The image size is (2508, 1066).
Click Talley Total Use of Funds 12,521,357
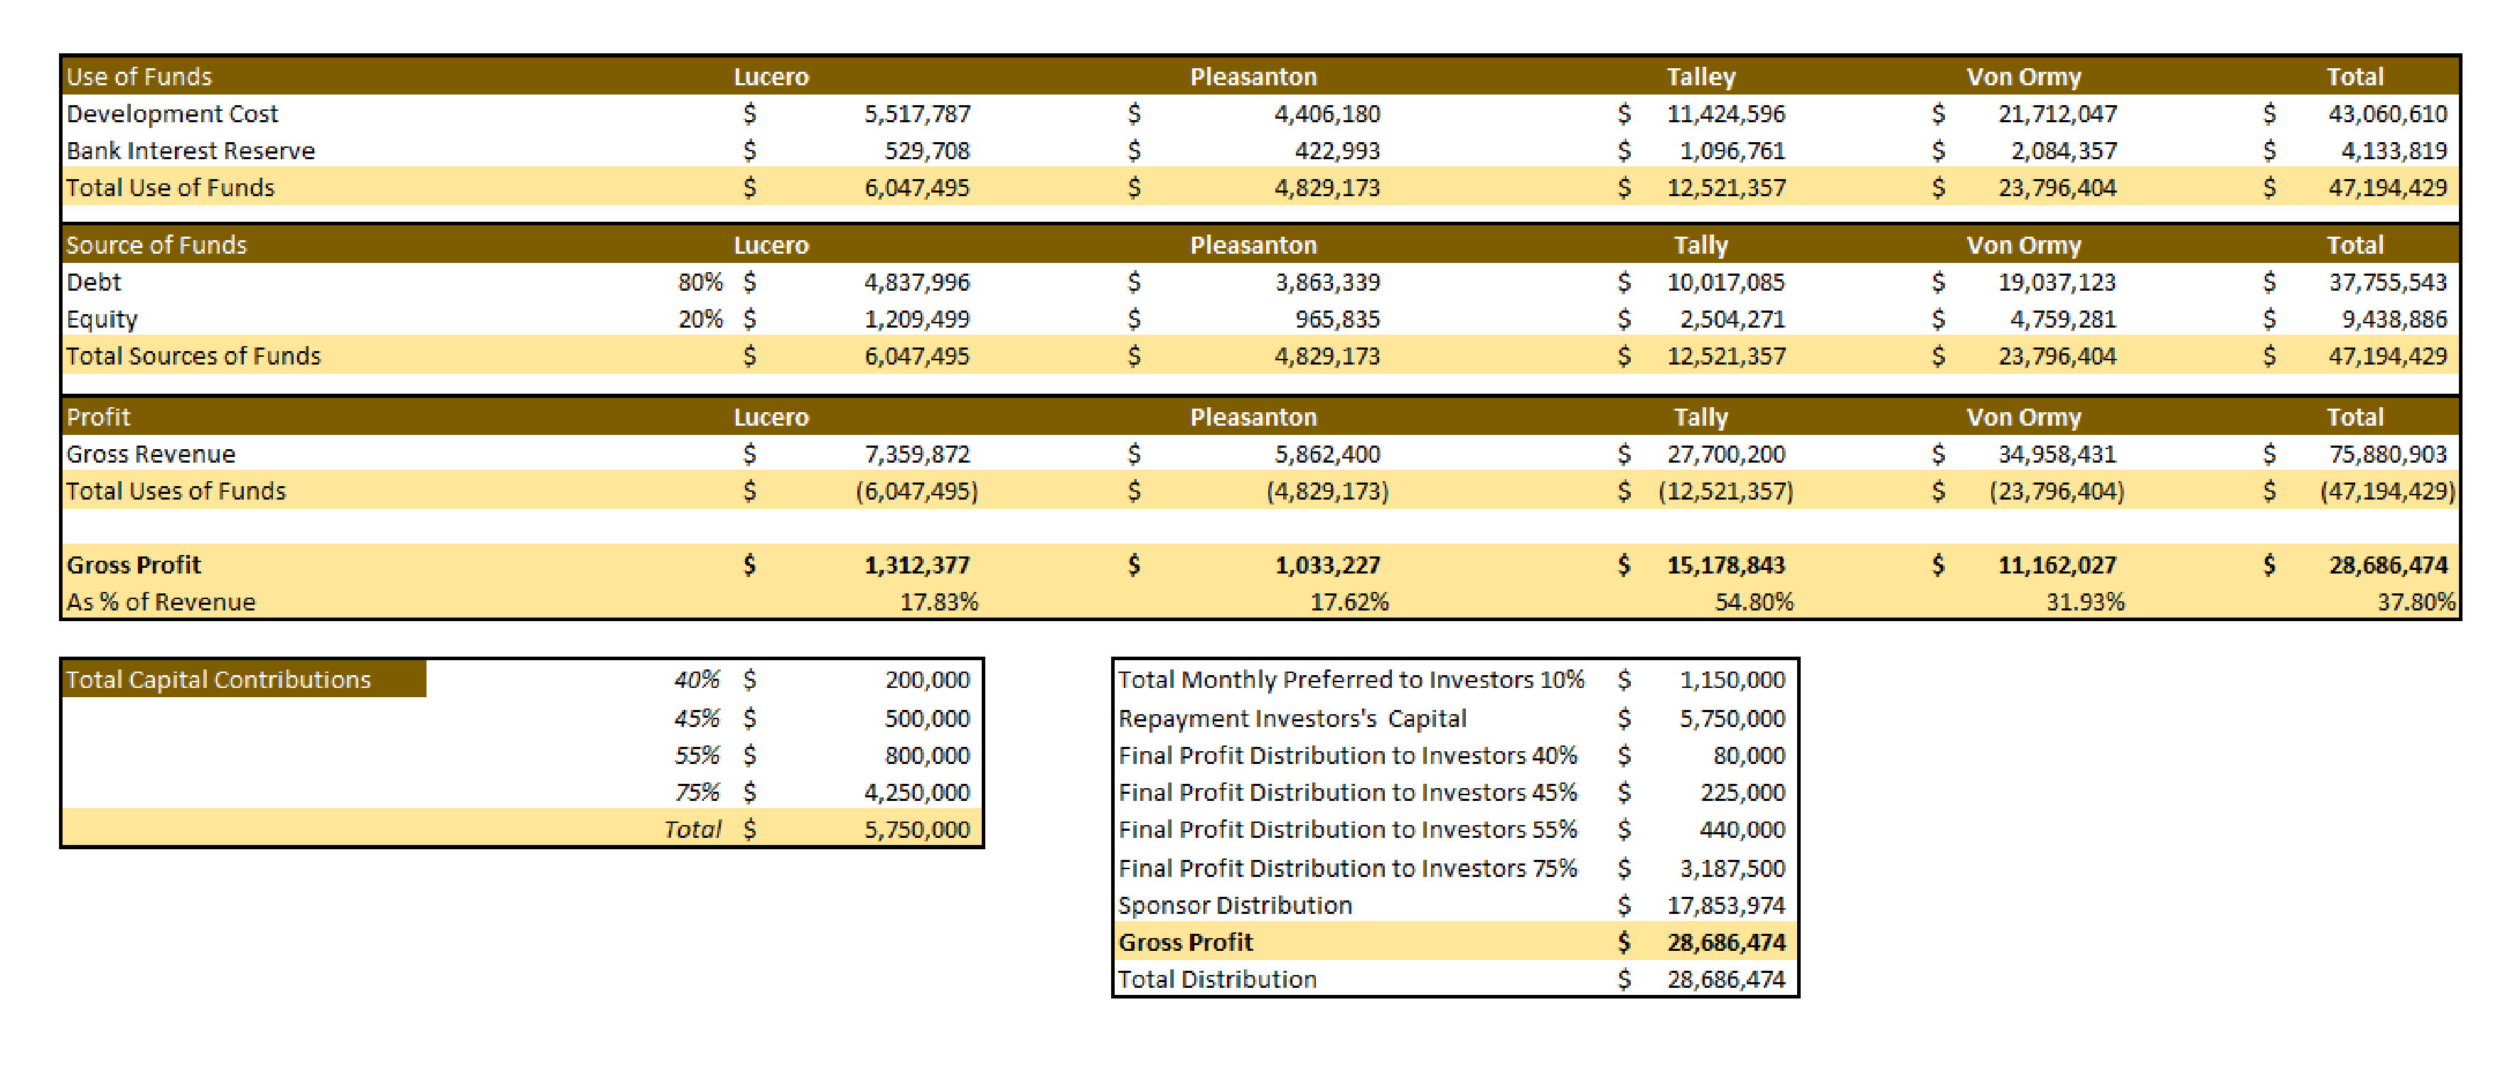(x=1725, y=188)
